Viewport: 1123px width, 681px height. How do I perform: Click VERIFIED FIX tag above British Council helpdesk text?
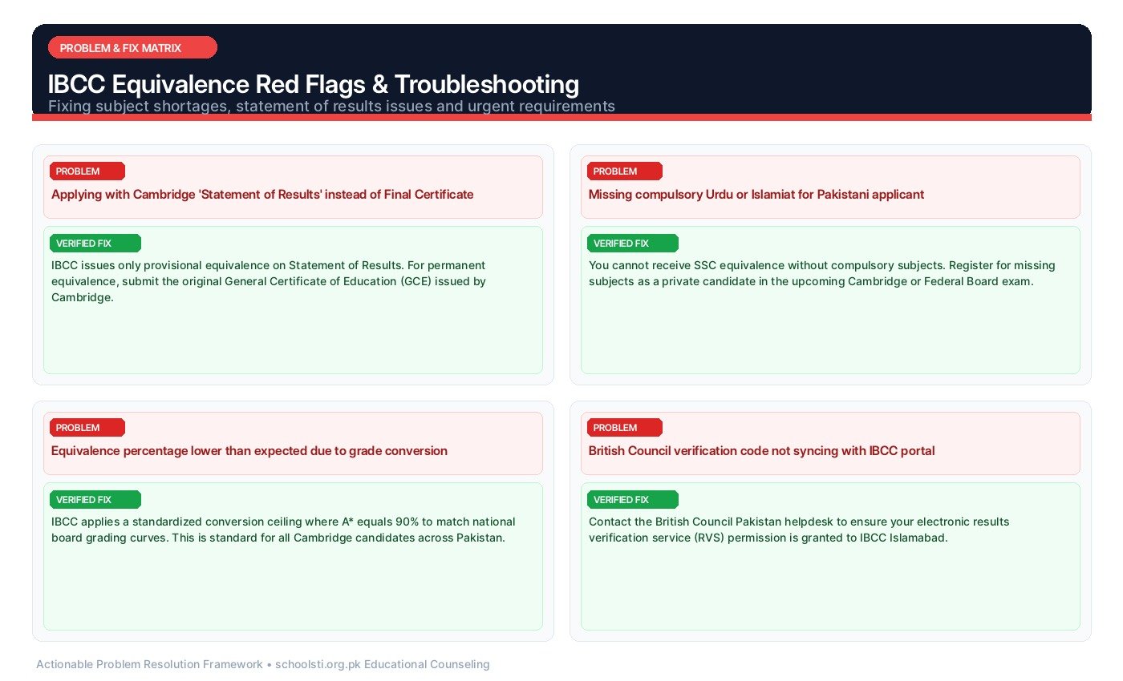[x=632, y=499]
